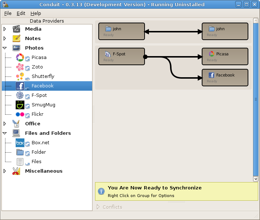Screen dimensions: 260x220
Task: Click the Facebook icon on the canvas
Action: (x=211, y=75)
